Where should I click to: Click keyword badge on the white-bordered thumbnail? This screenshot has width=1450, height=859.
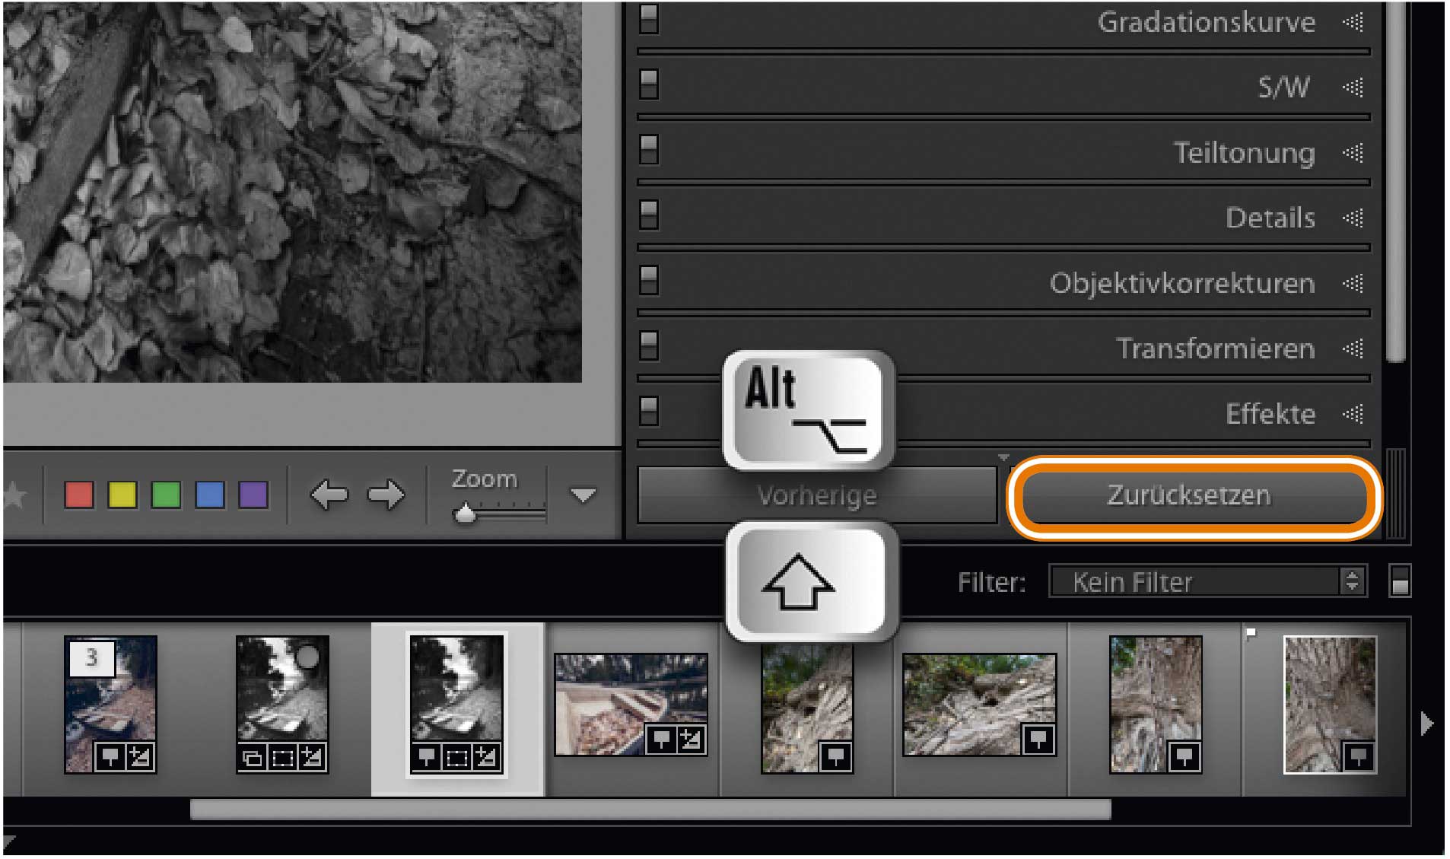pos(1359,756)
